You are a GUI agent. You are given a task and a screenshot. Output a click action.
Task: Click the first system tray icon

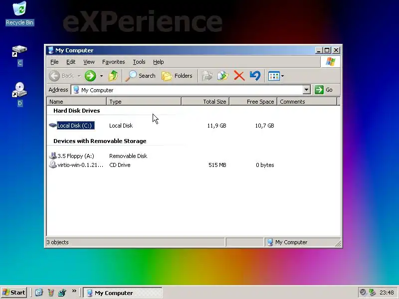coord(363,293)
